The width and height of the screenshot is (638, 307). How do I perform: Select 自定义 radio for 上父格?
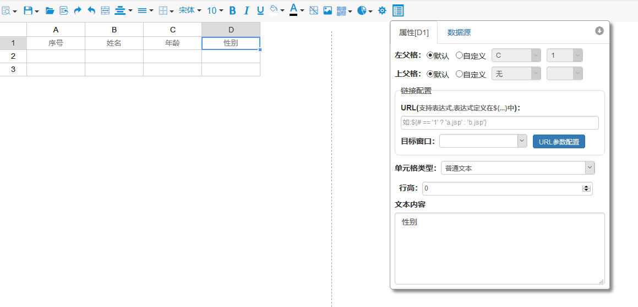pyautogui.click(x=459, y=74)
